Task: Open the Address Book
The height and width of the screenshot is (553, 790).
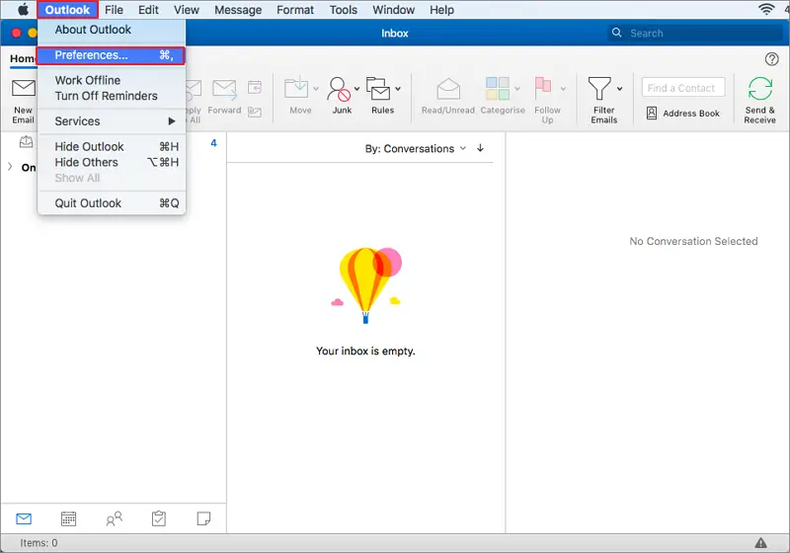Action: tap(683, 113)
